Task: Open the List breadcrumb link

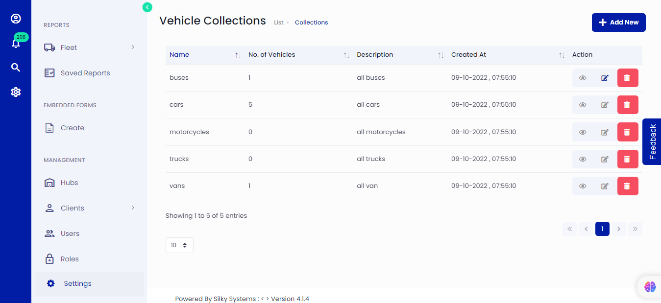Action: (x=278, y=22)
